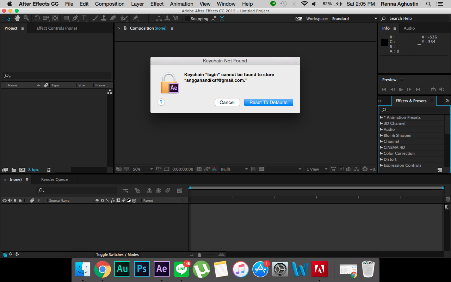Click the project flowchart icon in Project panel

click(110, 92)
